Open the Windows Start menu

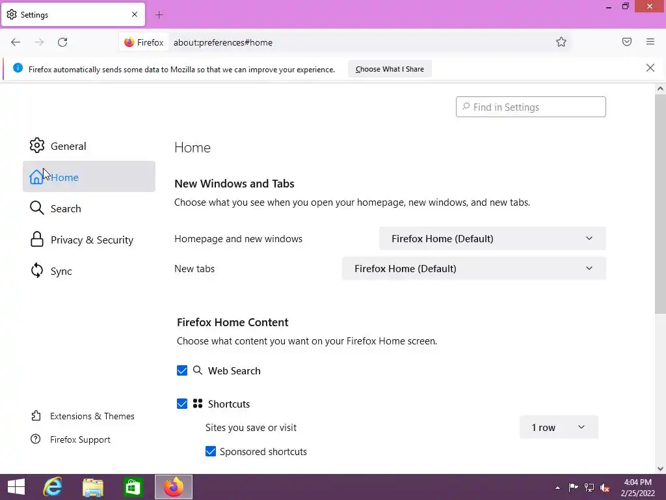tap(16, 487)
